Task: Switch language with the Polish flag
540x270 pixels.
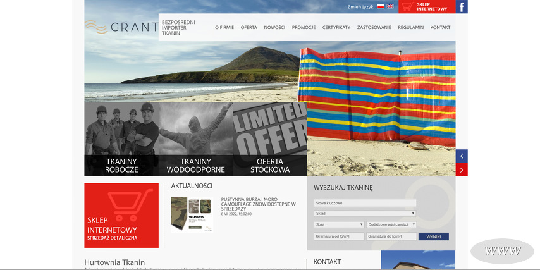Action: (381, 6)
